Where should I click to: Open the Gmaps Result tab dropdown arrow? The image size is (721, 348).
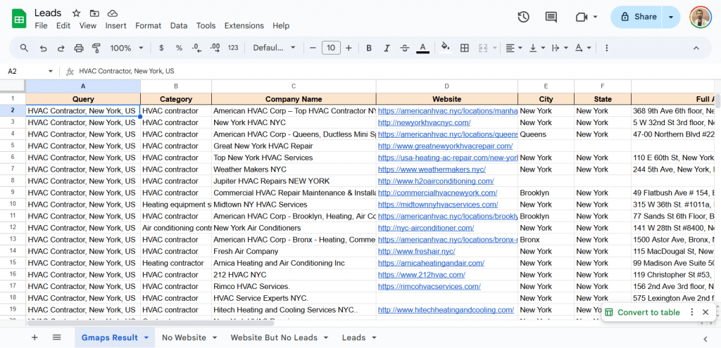pos(146,337)
